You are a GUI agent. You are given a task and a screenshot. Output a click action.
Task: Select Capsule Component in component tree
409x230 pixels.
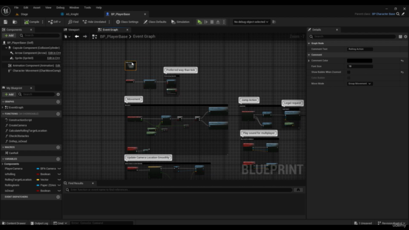coord(36,48)
